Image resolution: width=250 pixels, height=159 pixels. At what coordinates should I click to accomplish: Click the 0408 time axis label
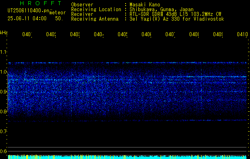click(194, 34)
